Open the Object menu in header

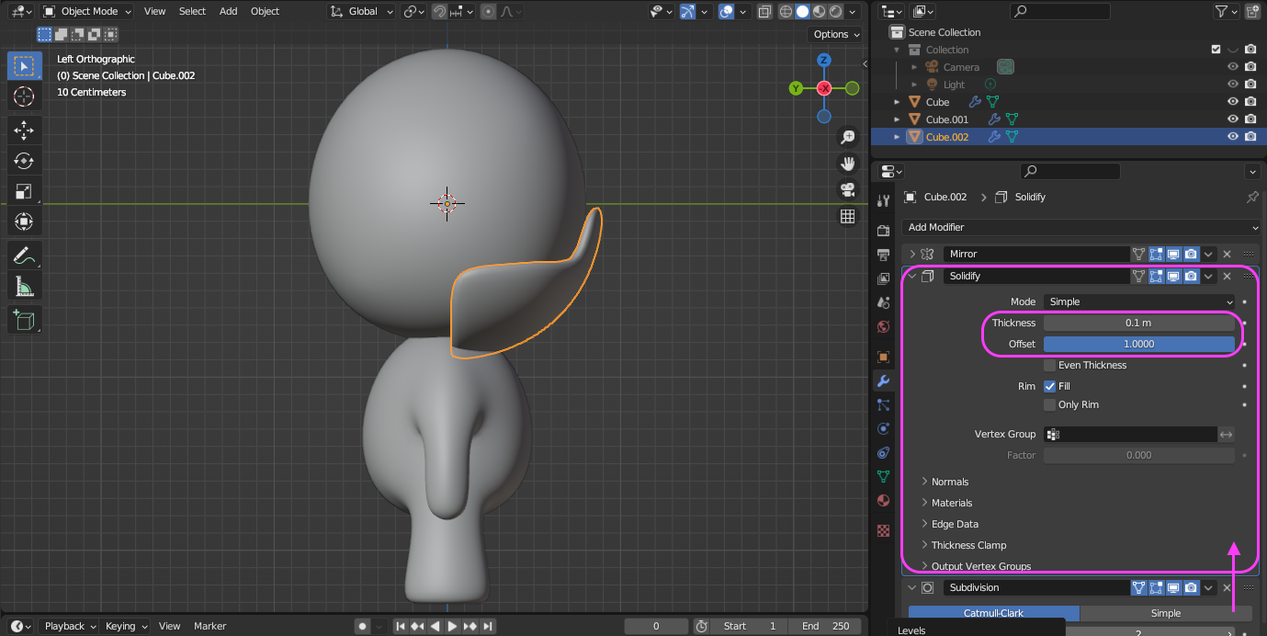[265, 11]
